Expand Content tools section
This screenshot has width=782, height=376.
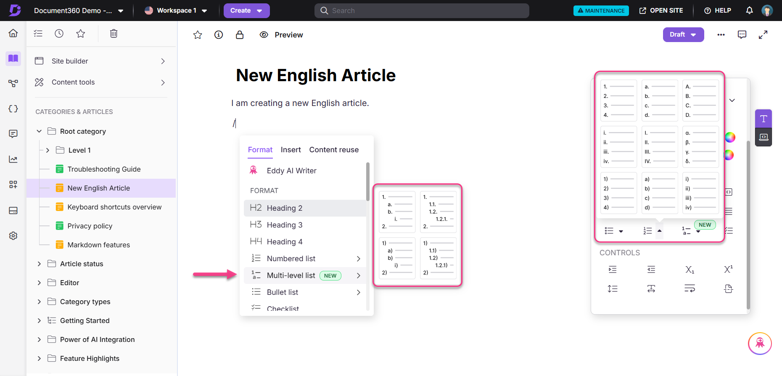click(x=100, y=82)
